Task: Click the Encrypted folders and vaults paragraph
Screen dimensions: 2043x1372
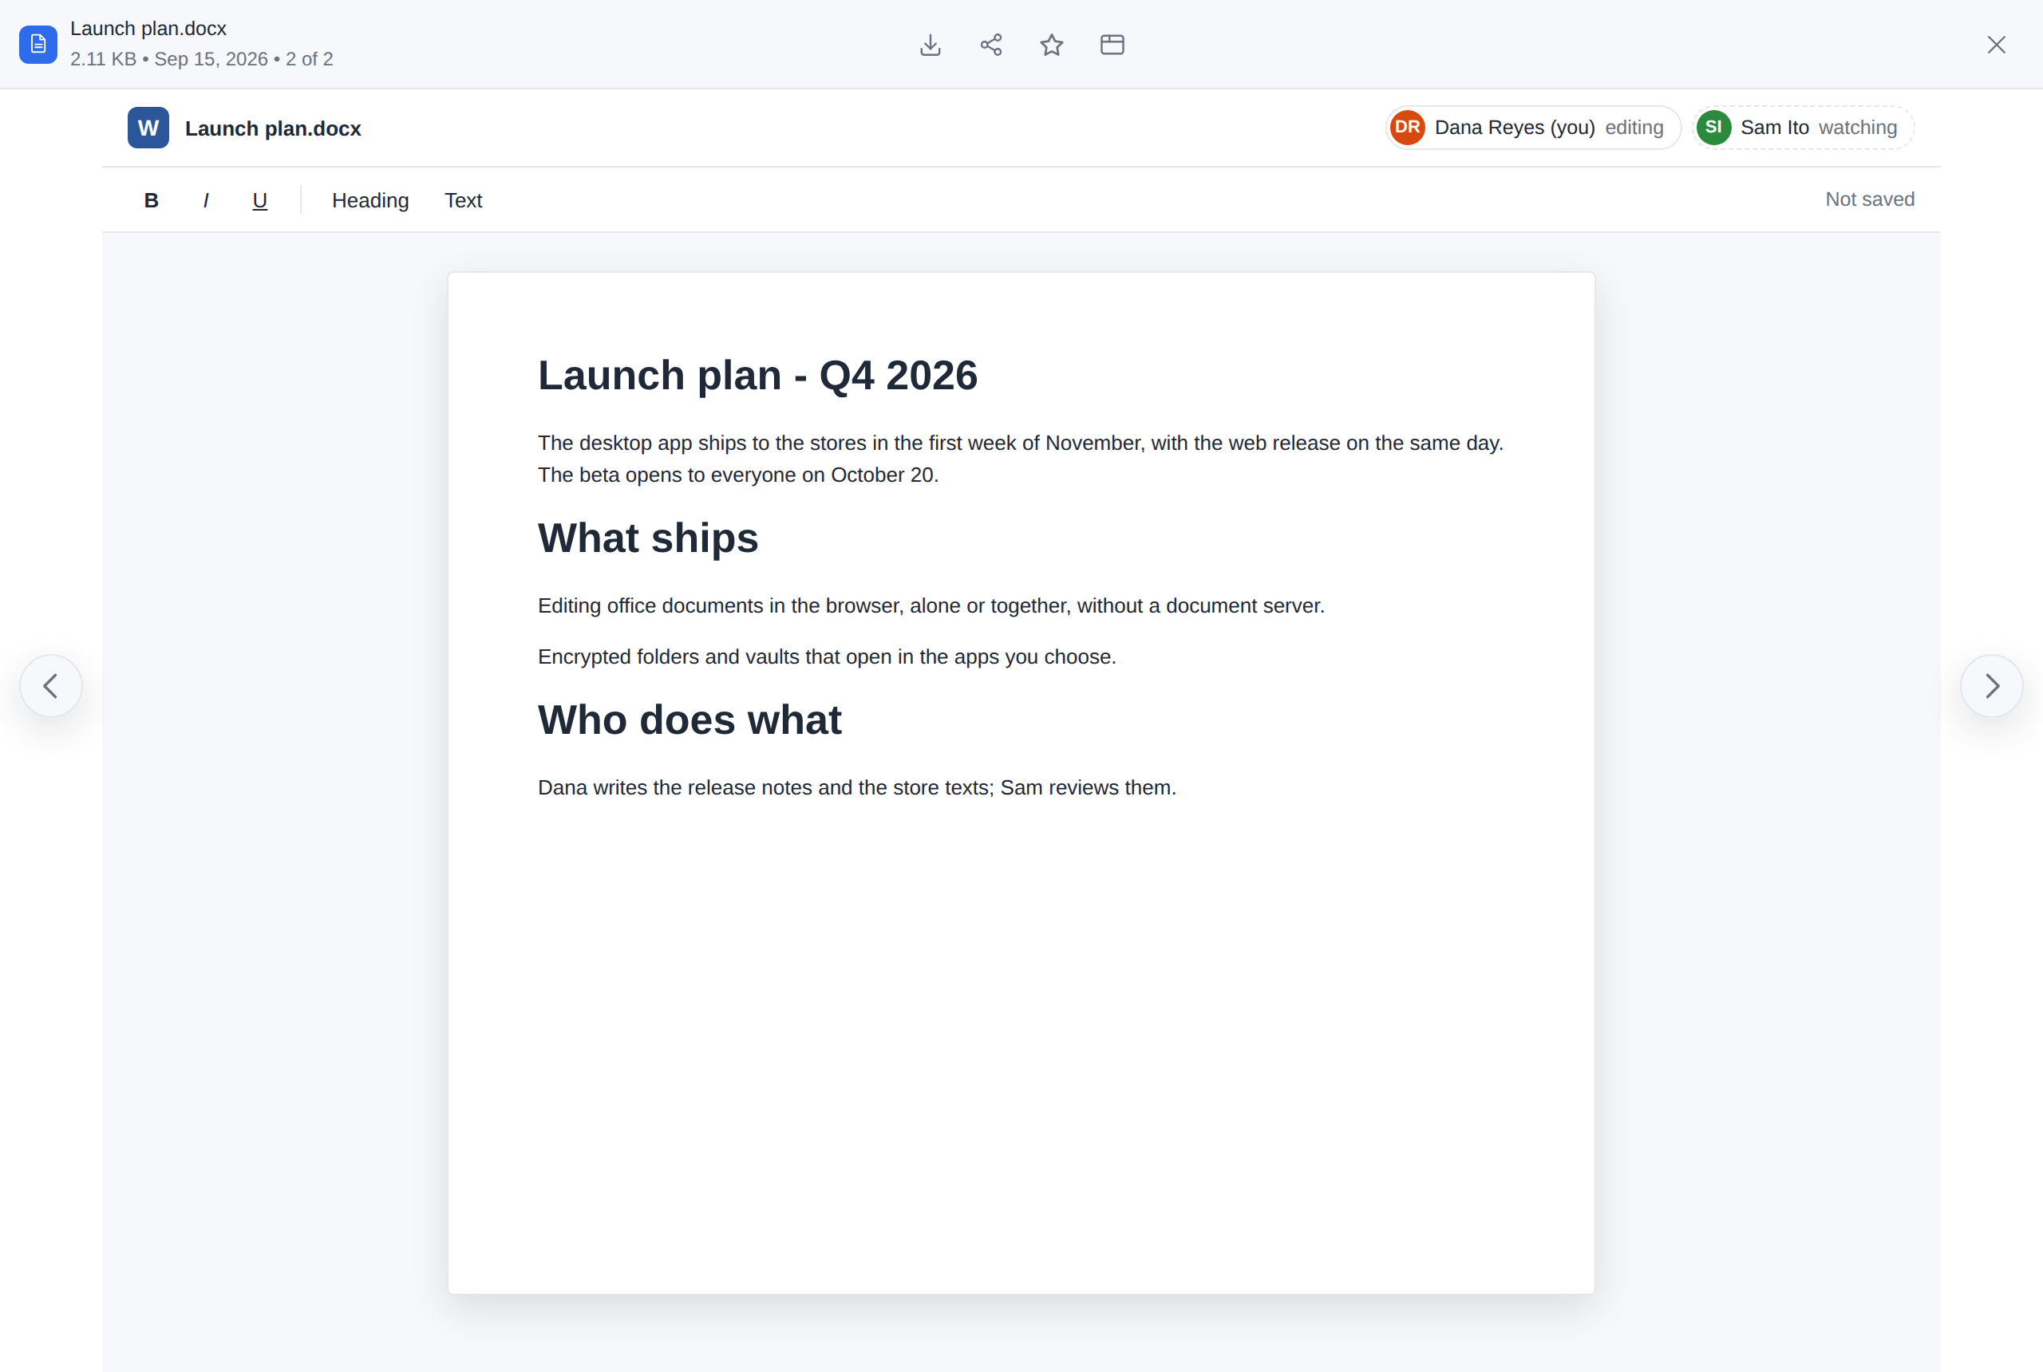Action: click(828, 656)
